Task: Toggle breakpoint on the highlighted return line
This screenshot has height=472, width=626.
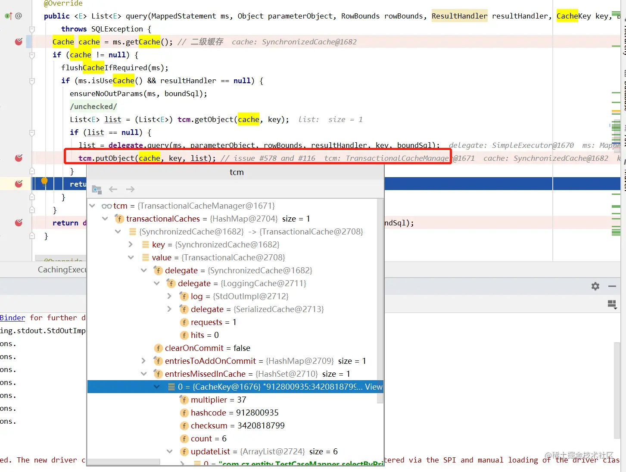Action: (19, 184)
